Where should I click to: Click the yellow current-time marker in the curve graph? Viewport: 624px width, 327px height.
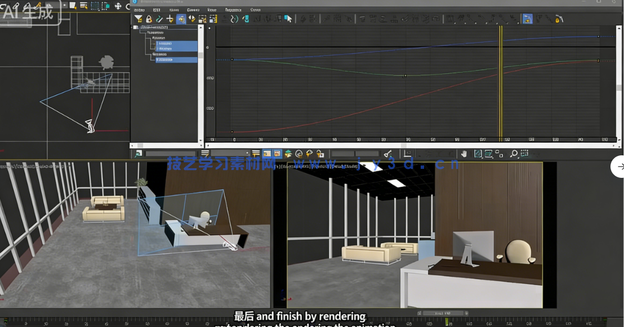click(x=500, y=84)
